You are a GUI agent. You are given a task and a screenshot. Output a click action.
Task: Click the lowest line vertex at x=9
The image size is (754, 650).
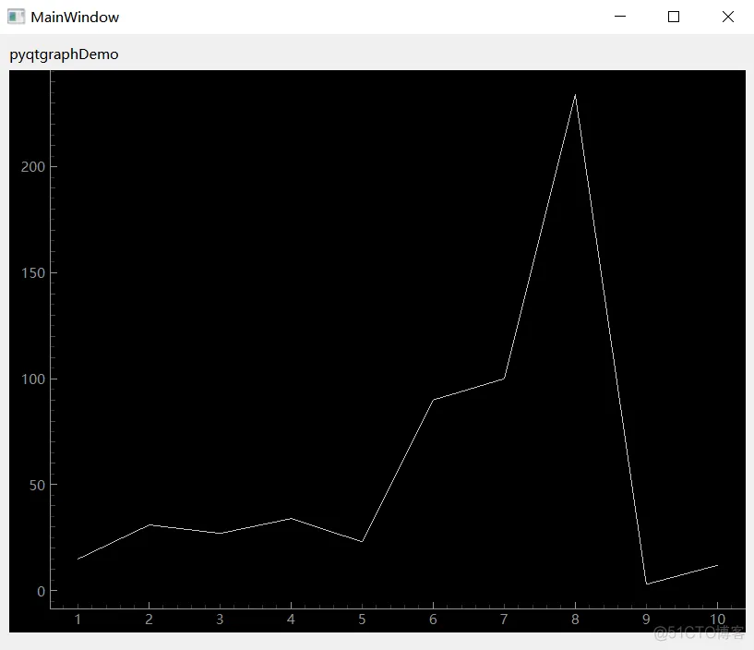click(646, 584)
